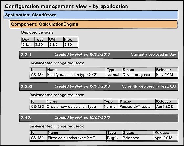The height and width of the screenshot is (146, 184).
Task: Open change request CS-124
Action: coord(37,75)
